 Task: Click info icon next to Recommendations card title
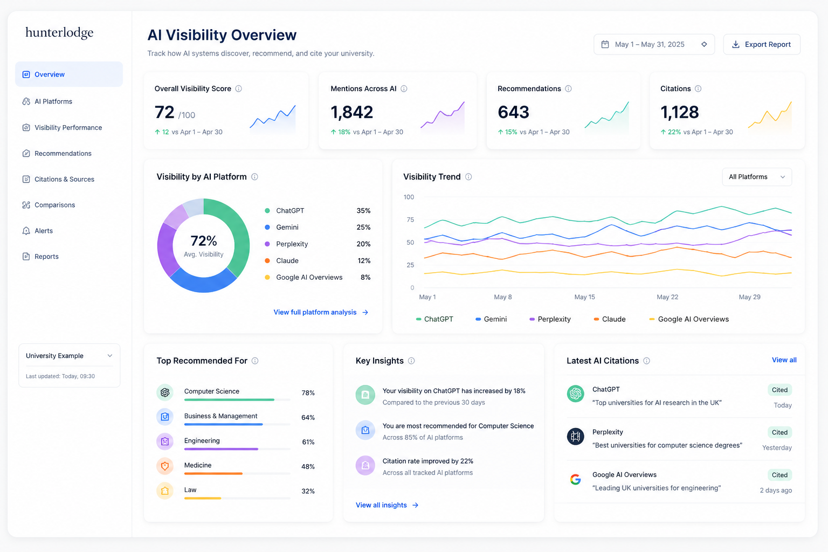(568, 88)
